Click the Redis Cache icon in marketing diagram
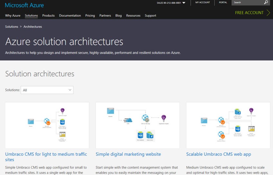This screenshot has width=273, height=175. [150, 135]
